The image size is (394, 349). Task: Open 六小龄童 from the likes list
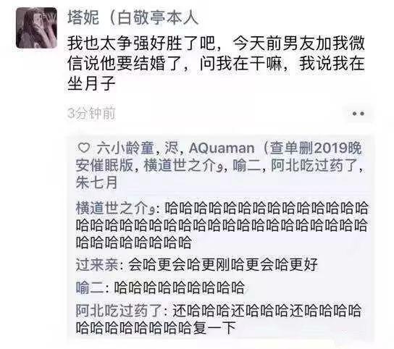point(125,148)
